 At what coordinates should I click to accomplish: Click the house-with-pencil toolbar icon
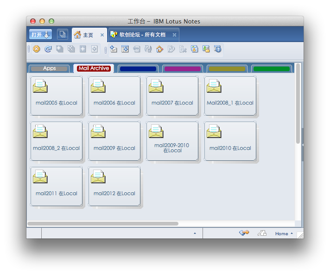pos(159,49)
